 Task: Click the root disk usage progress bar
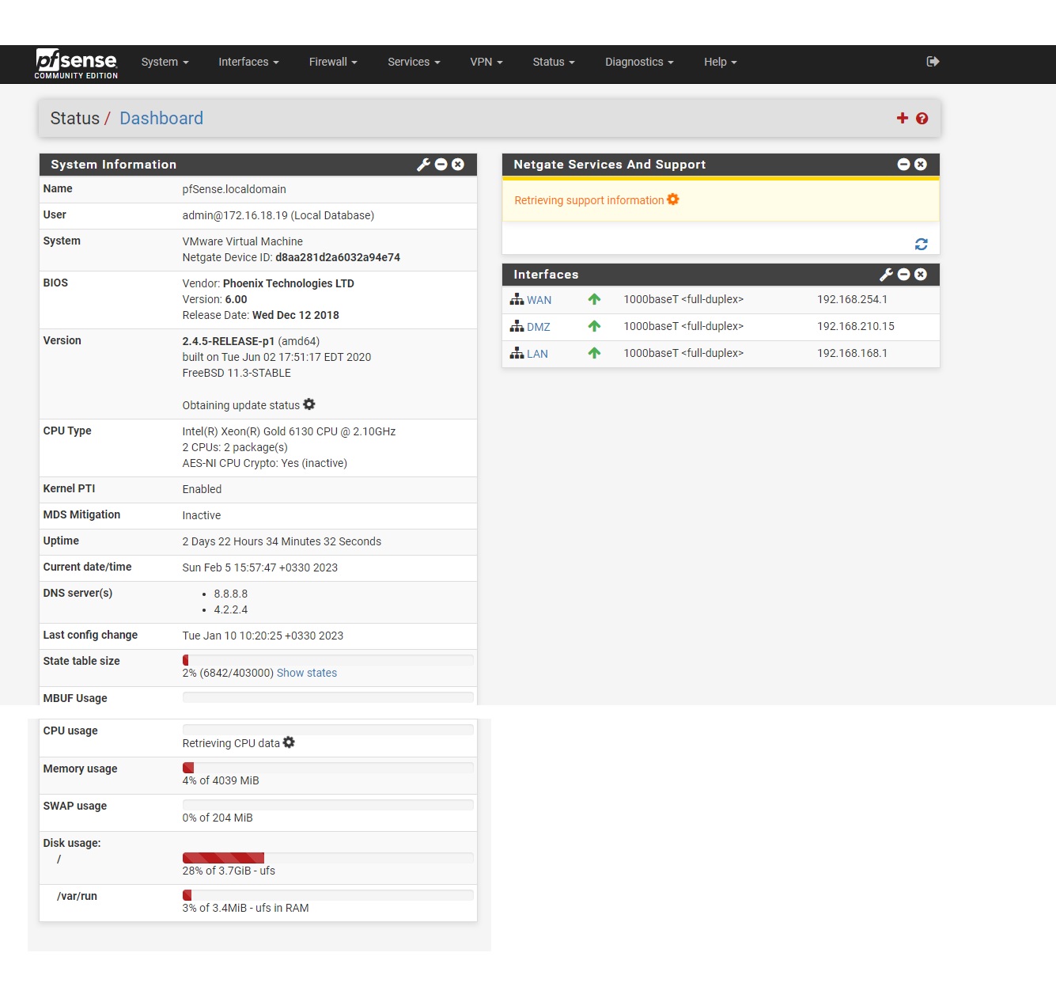pyautogui.click(x=327, y=858)
